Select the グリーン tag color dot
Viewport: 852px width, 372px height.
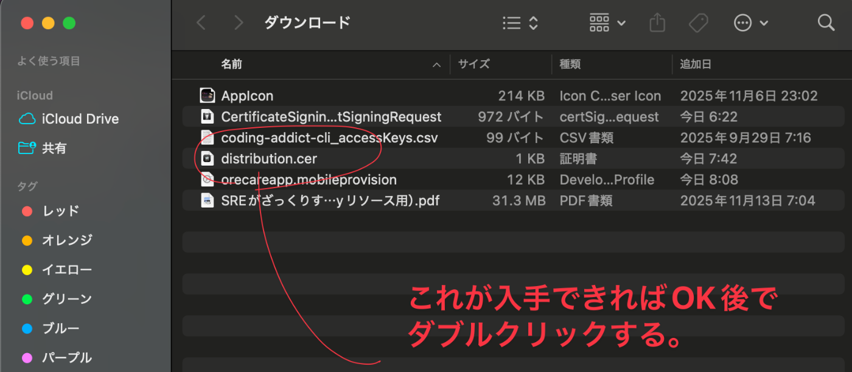coord(27,299)
